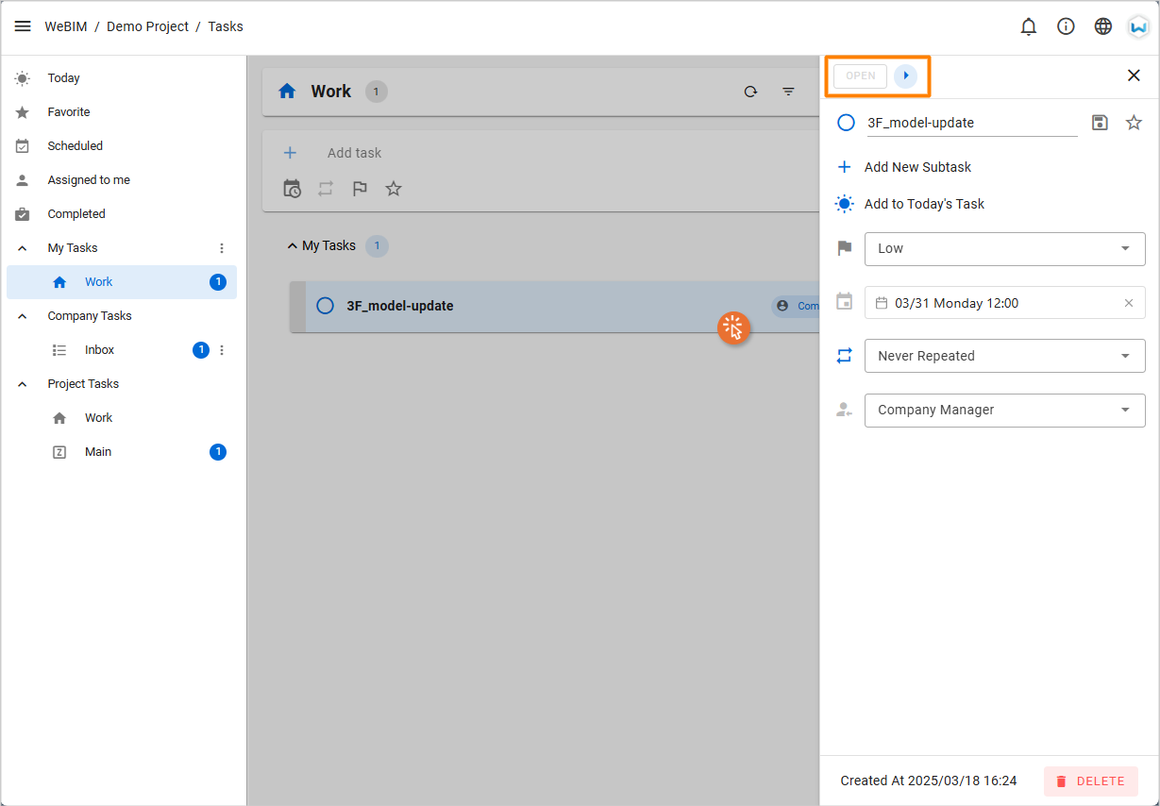Mark new task favorite with star icon
The height and width of the screenshot is (806, 1160).
[394, 189]
